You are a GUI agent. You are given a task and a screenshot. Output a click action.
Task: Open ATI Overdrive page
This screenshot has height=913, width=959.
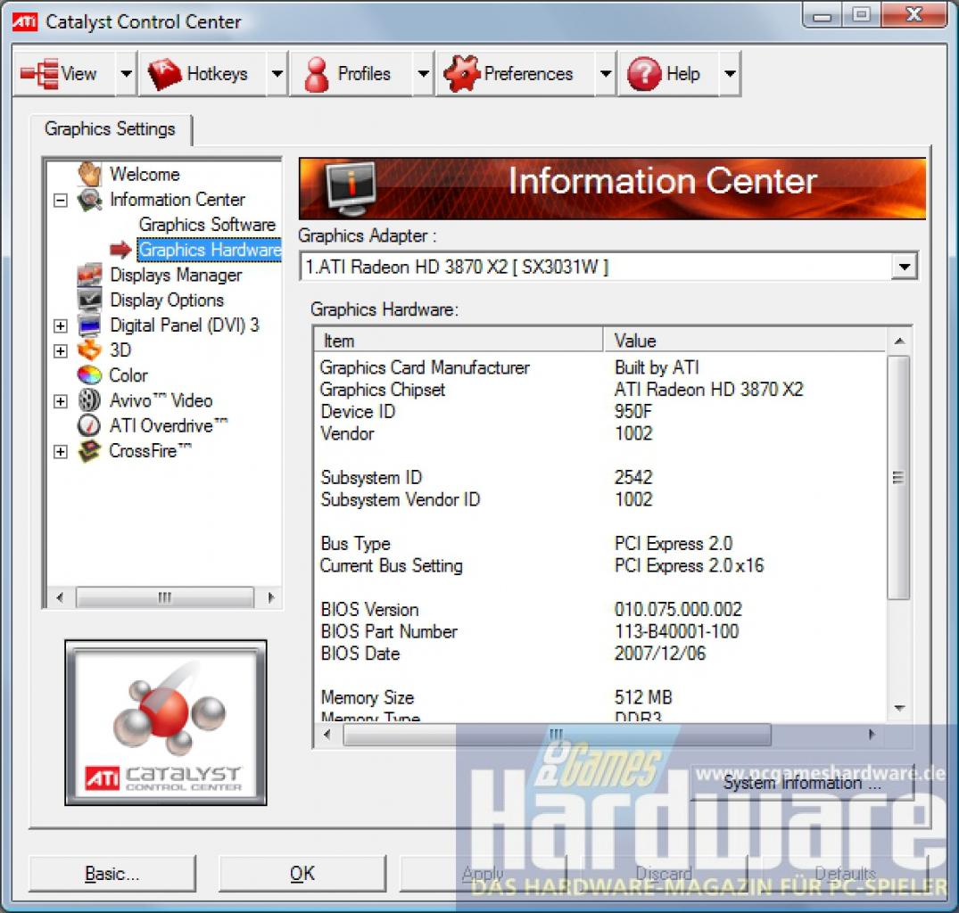(x=169, y=425)
